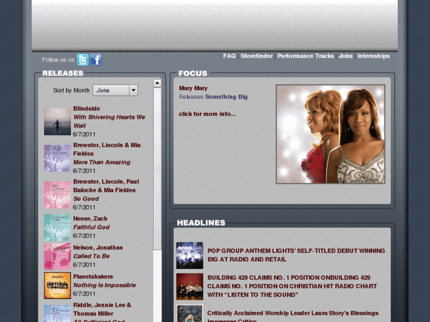Click the Mary Mary focus heading

(x=193, y=88)
